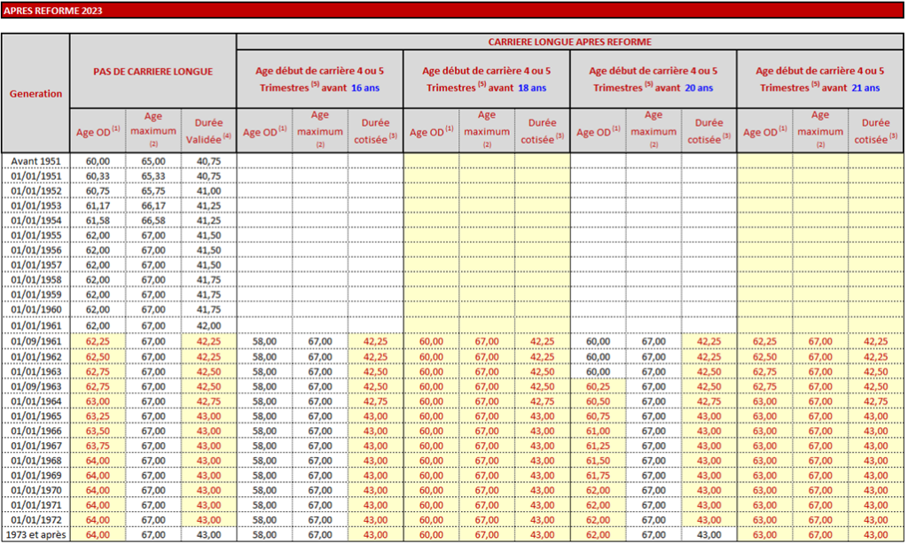
Task: Select the 'avant 16 ans' group header
Action: [319, 79]
